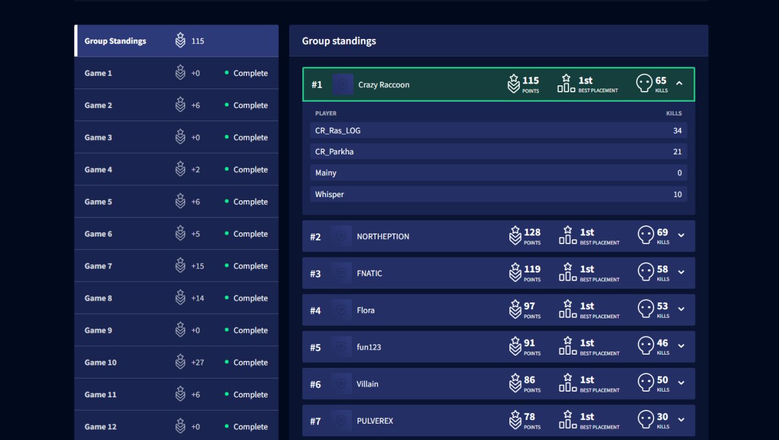The width and height of the screenshot is (779, 440).
Task: Open the Game 7 entry
Action: [x=176, y=266]
